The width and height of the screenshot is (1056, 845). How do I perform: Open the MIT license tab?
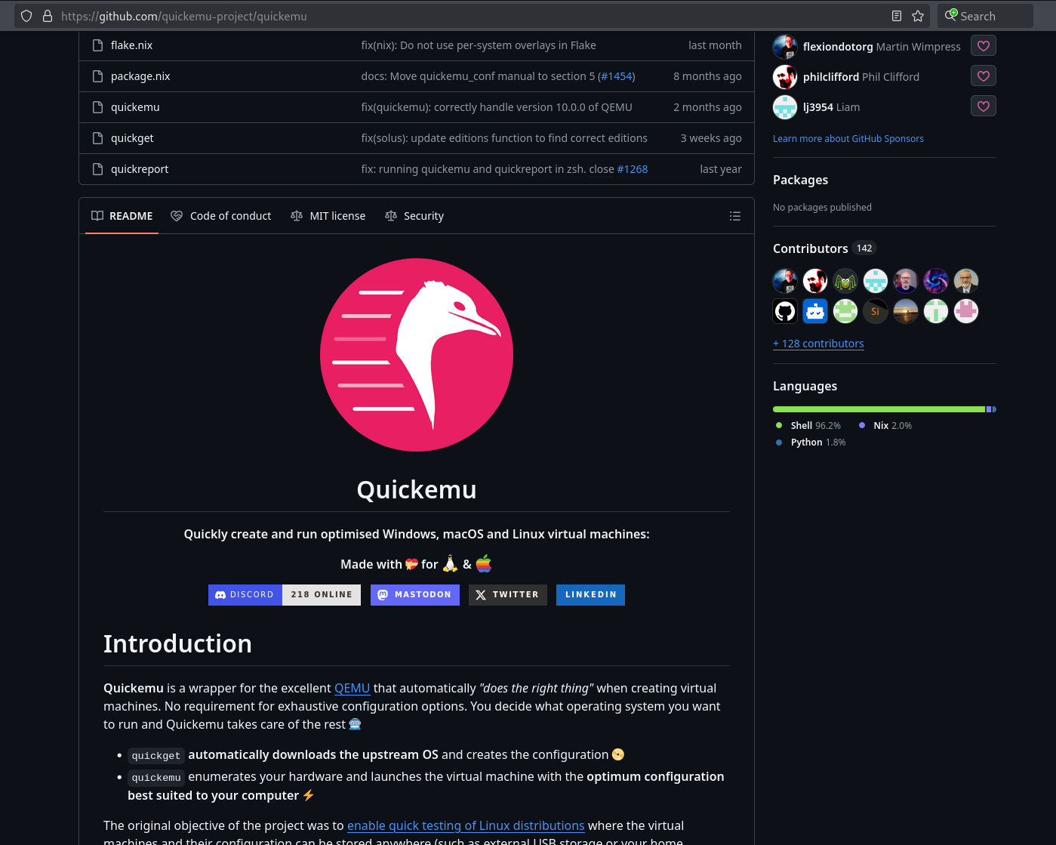[328, 216]
